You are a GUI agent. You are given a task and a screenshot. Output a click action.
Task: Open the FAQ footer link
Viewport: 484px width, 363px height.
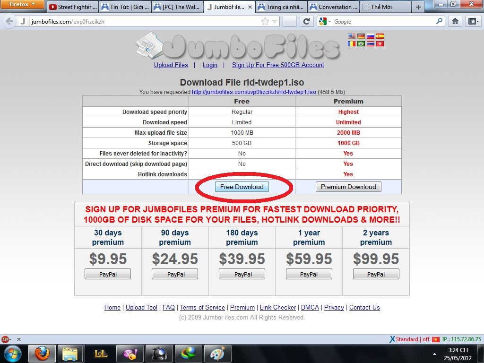pos(169,307)
